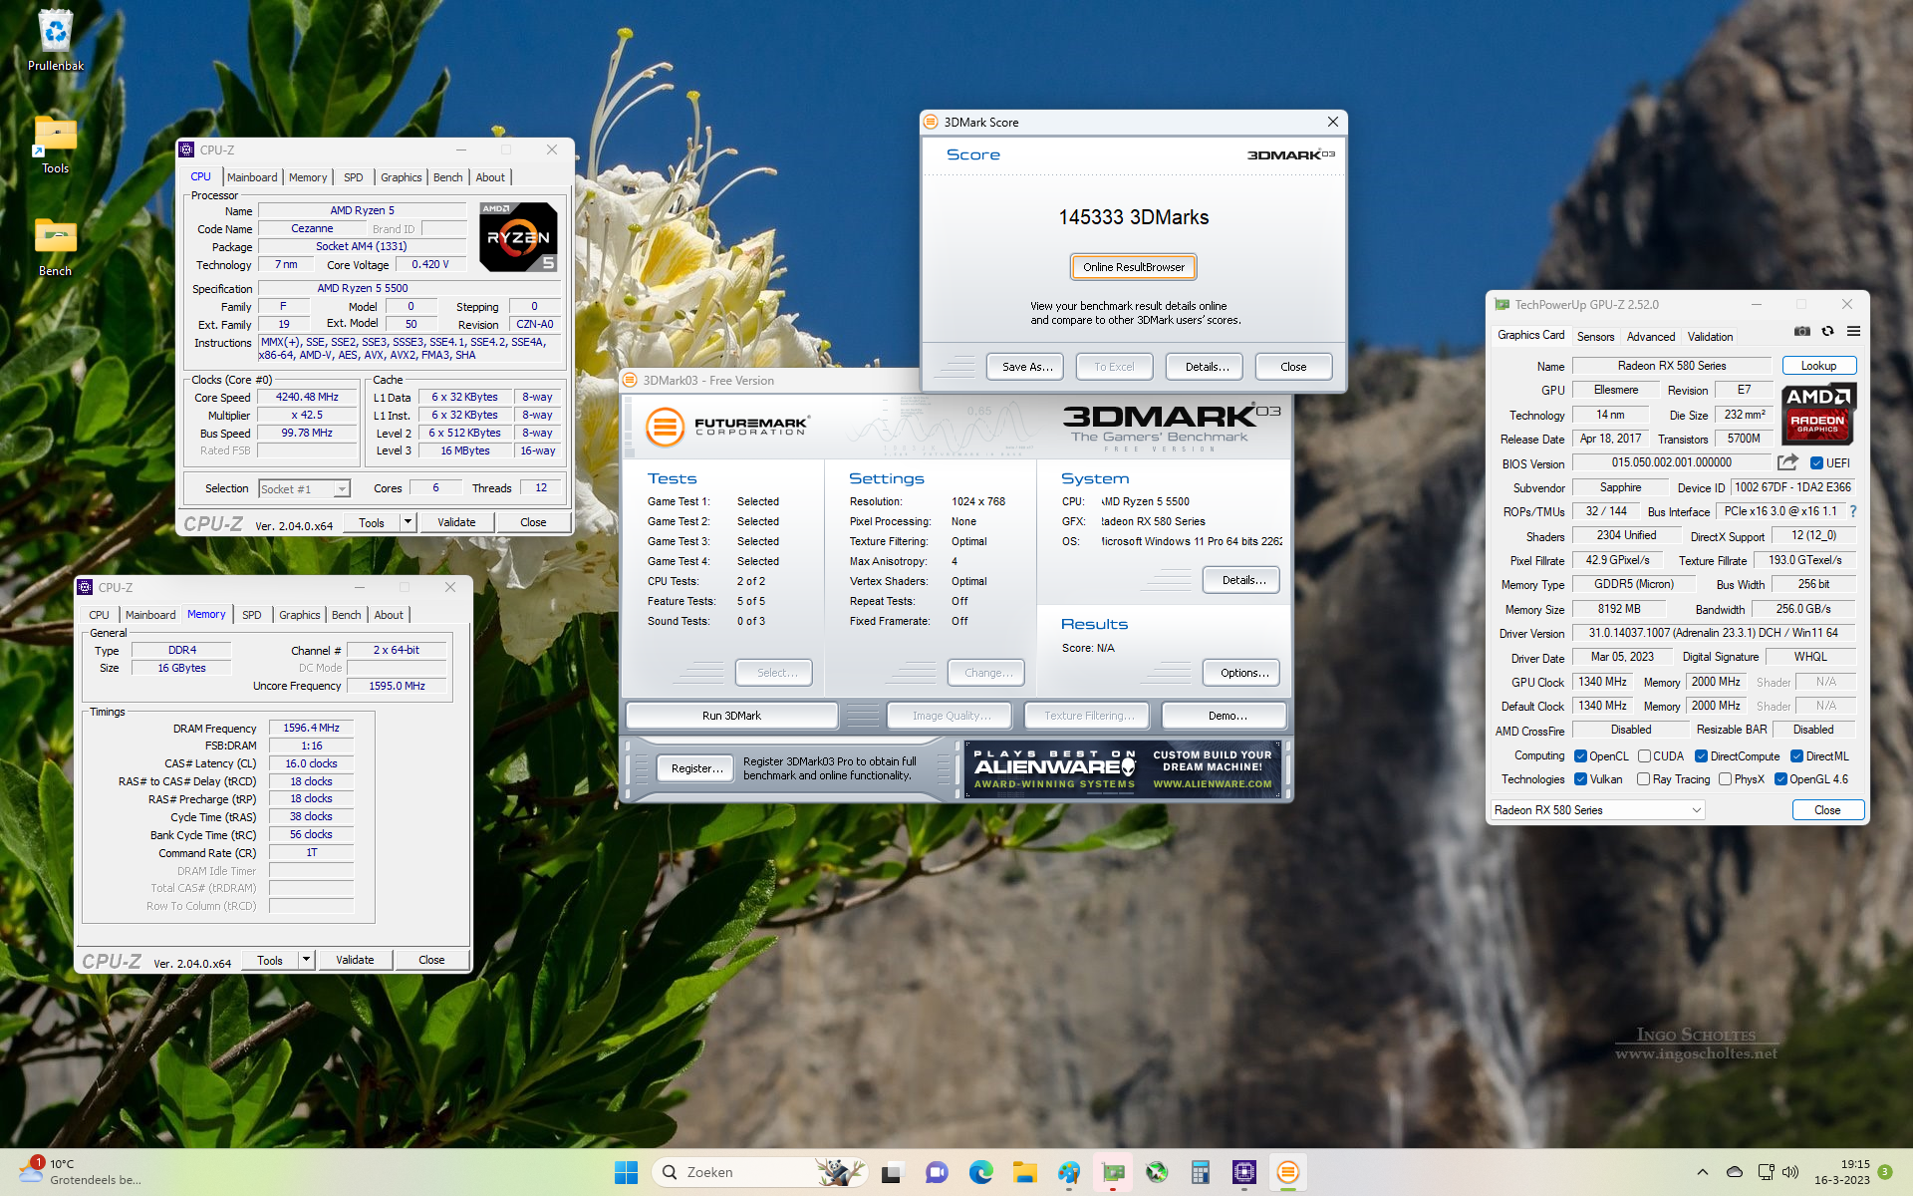The width and height of the screenshot is (1913, 1196).
Task: Toggle the OpenCL checkbox
Action: pyautogui.click(x=1580, y=756)
